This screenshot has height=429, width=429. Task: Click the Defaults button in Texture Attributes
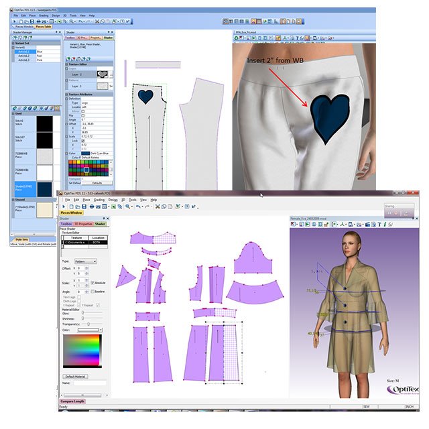pos(97,183)
